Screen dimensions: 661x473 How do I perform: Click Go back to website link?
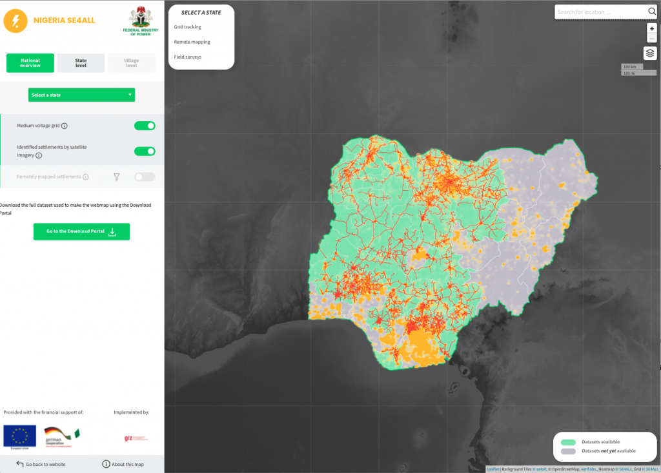tap(41, 464)
